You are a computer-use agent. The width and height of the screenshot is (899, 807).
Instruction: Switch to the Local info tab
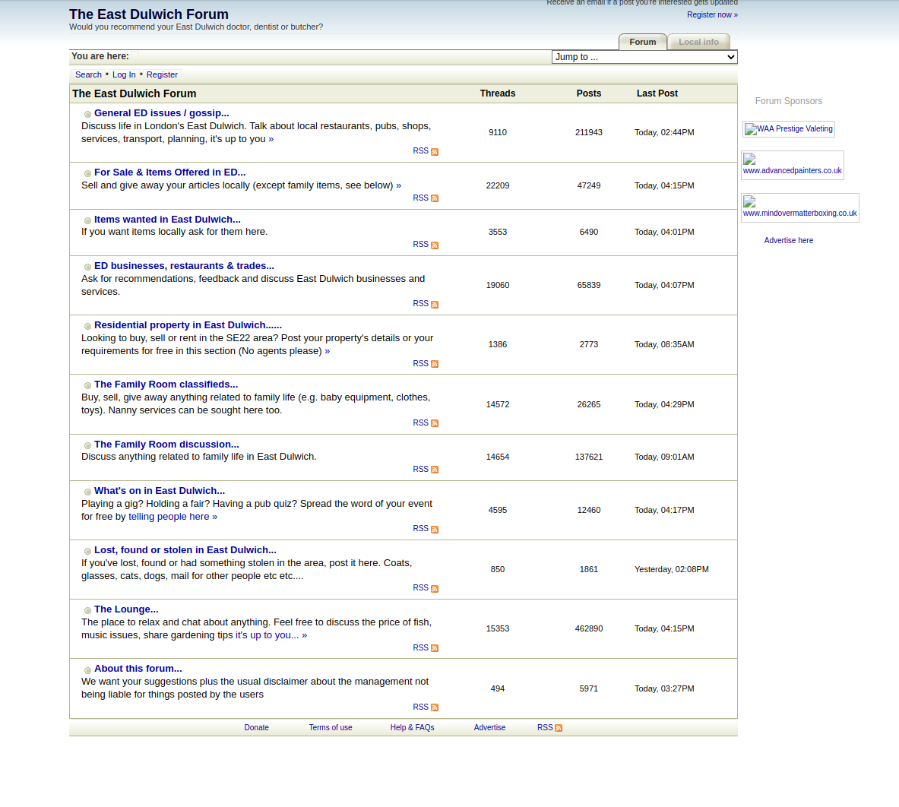(x=698, y=43)
